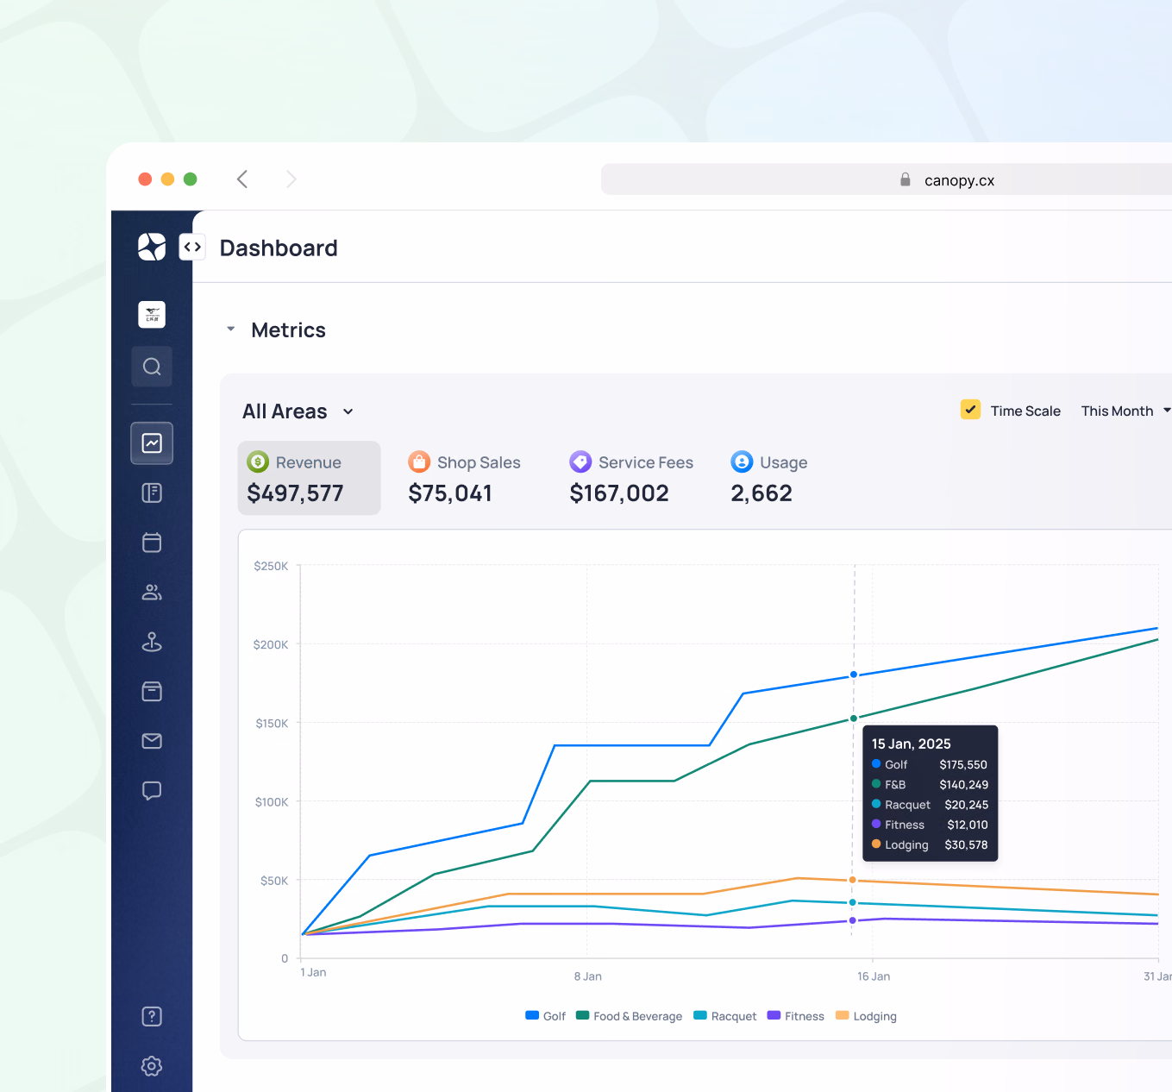Click the purple Service Fees tag icon

(x=580, y=462)
